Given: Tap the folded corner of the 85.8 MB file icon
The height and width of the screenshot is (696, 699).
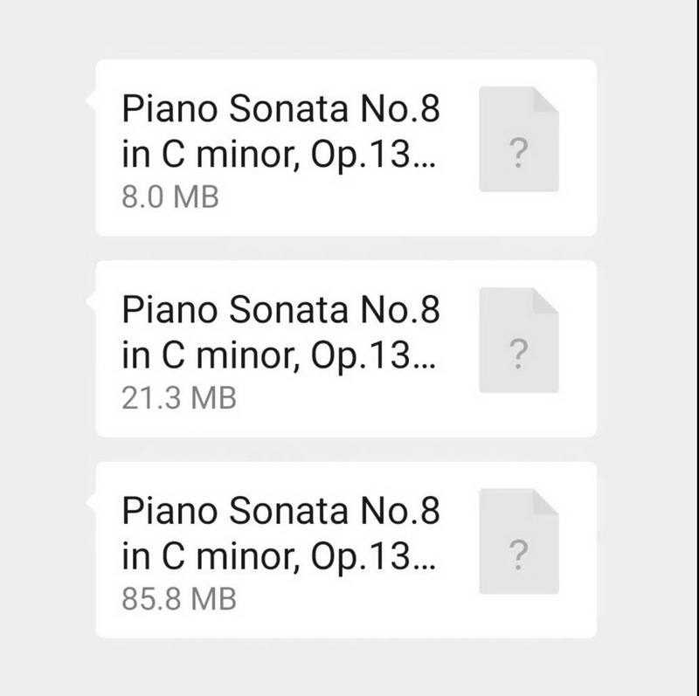Looking at the screenshot, I should 546,501.
